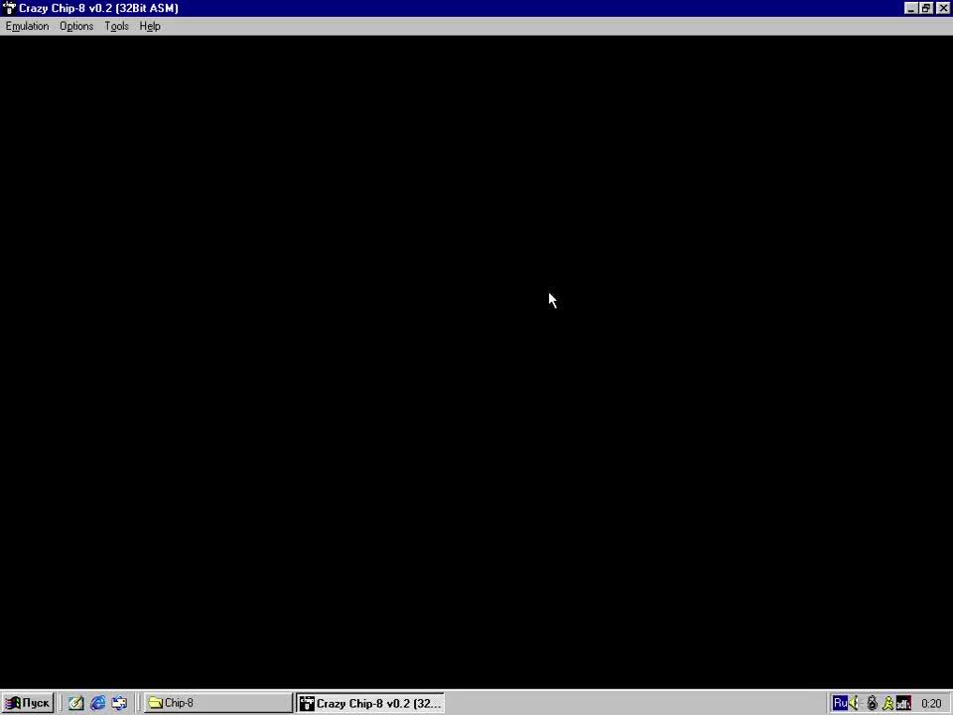Click the third Quick Launch icon
Image resolution: width=953 pixels, height=715 pixels.
(x=119, y=703)
